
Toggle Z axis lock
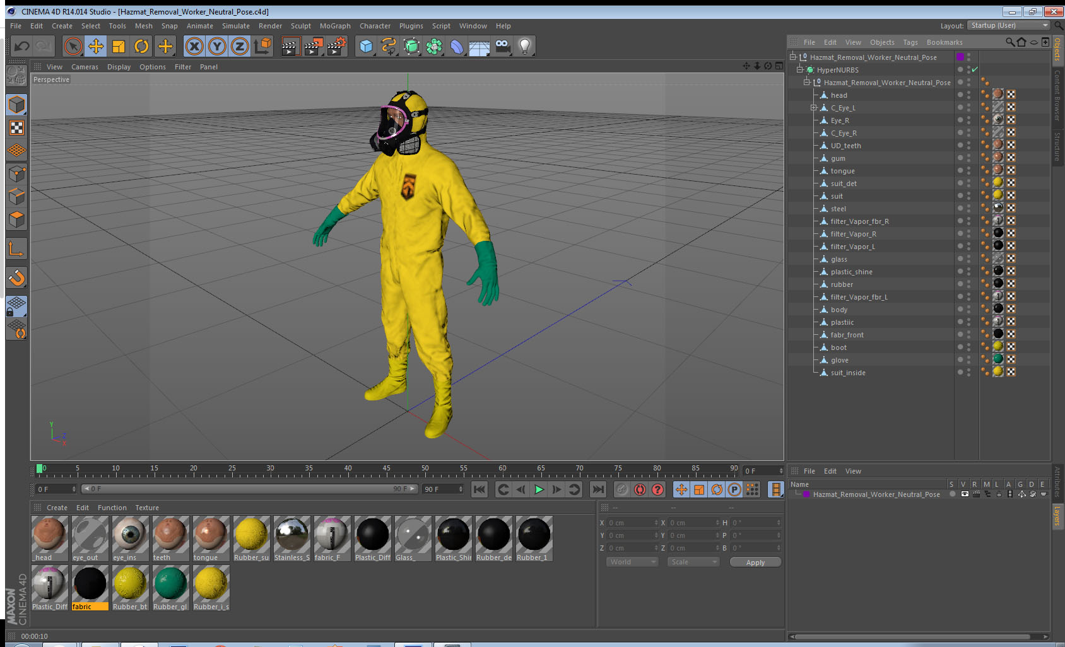tap(240, 46)
